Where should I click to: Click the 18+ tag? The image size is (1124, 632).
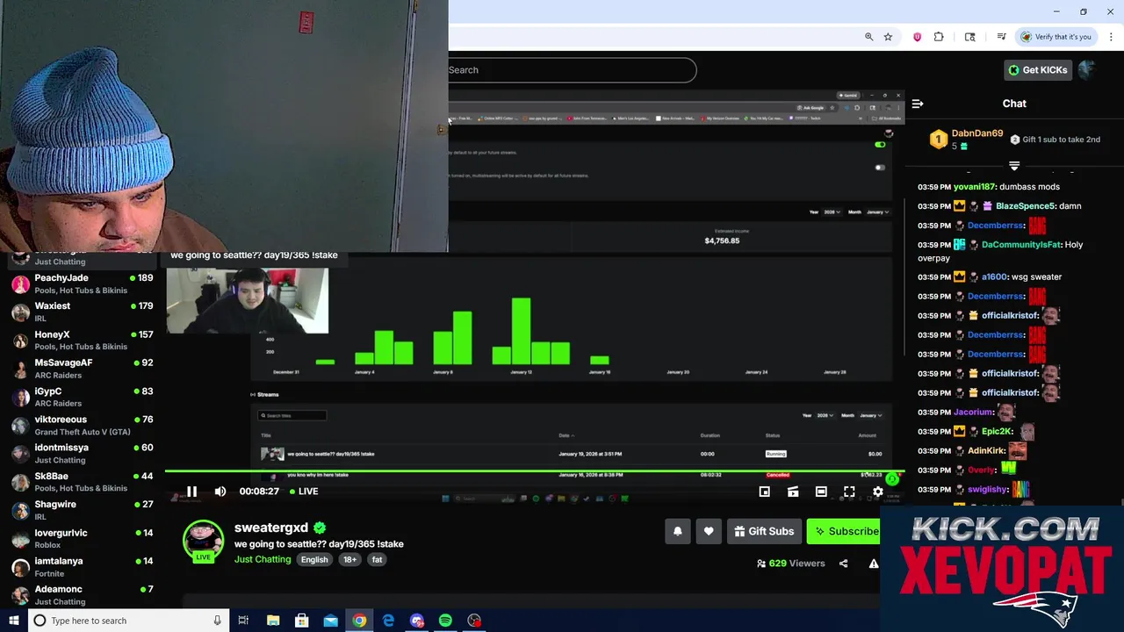click(x=349, y=560)
